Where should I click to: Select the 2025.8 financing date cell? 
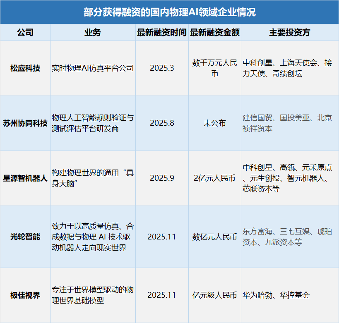(161, 123)
